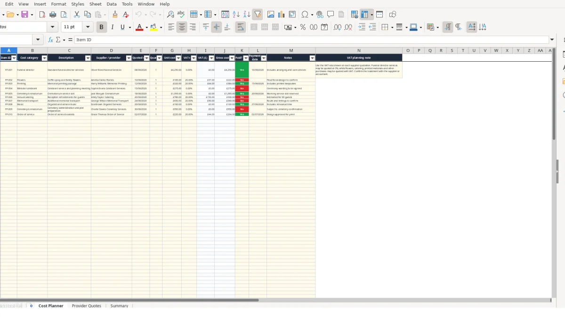Expand the formula bar

click(x=552, y=40)
